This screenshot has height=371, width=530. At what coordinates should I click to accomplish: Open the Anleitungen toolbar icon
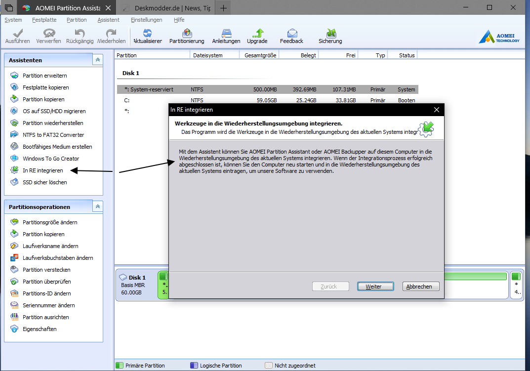click(x=226, y=33)
